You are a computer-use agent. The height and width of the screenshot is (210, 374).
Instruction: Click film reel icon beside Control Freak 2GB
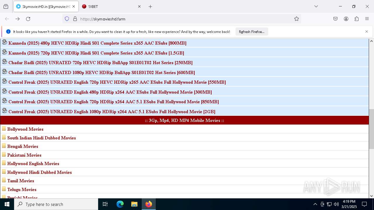pyautogui.click(x=4, y=111)
